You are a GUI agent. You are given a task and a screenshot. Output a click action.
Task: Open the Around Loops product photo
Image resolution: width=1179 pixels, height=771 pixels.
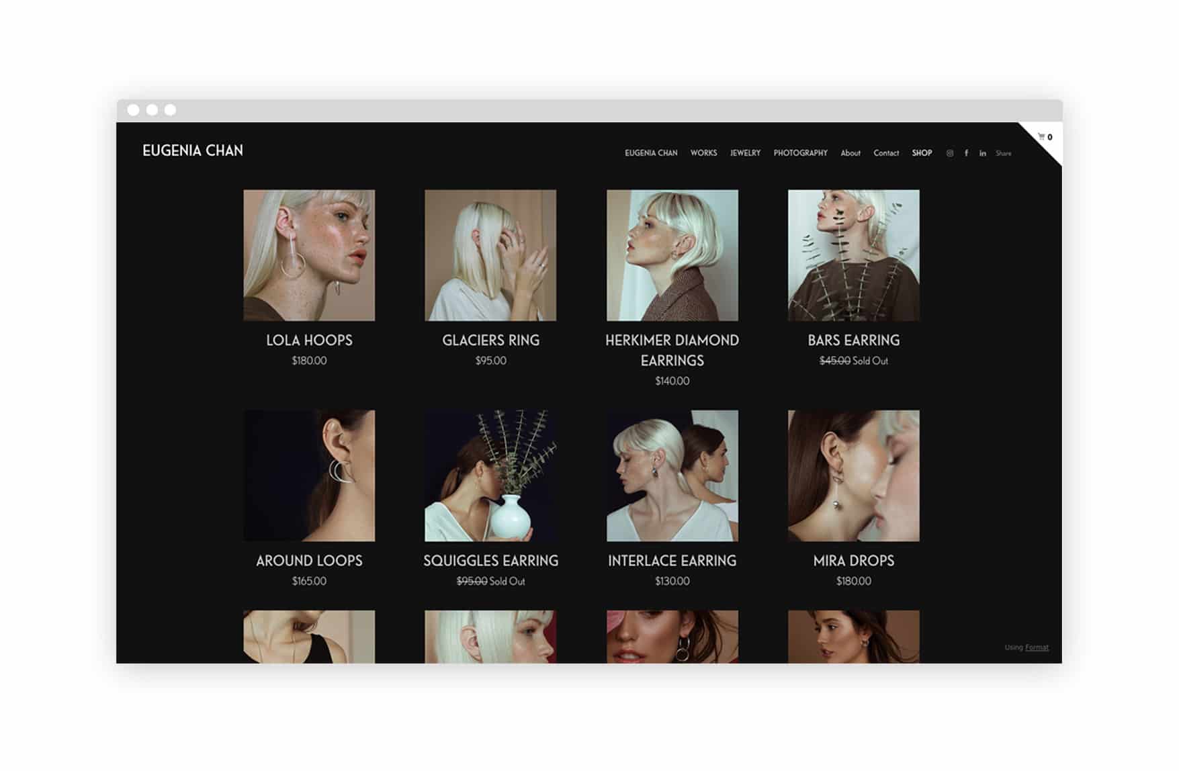[x=309, y=475]
